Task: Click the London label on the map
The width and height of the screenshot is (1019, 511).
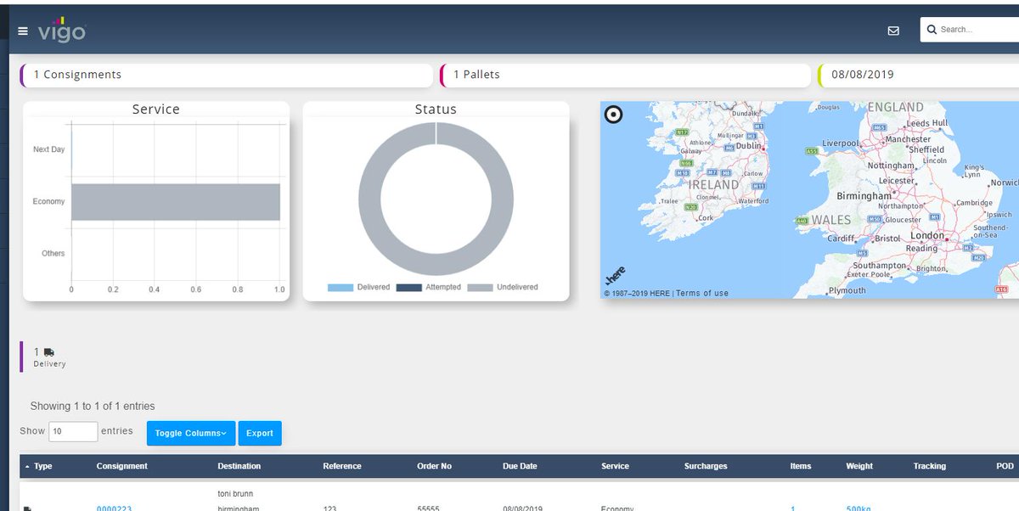Action: [x=927, y=236]
